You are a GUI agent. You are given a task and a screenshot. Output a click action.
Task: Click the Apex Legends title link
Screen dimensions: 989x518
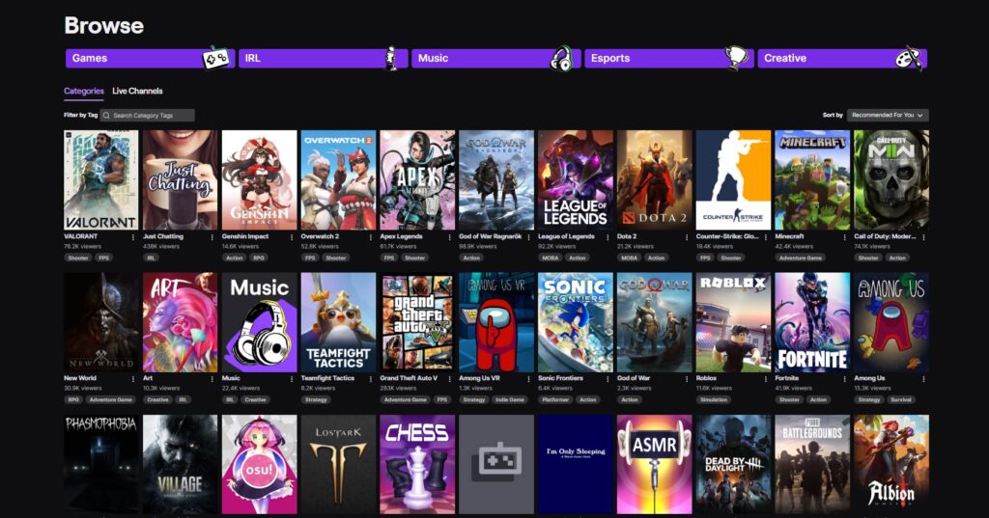pyautogui.click(x=401, y=236)
